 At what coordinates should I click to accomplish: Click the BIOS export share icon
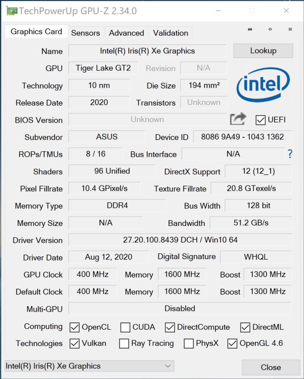coord(238,119)
